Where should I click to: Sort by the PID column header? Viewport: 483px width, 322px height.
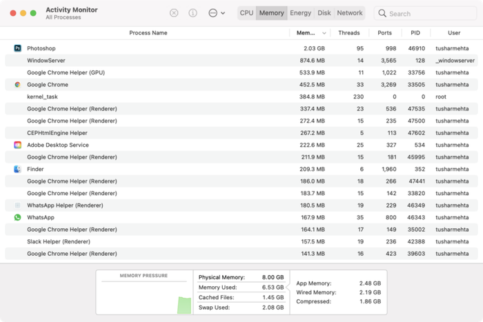click(415, 32)
